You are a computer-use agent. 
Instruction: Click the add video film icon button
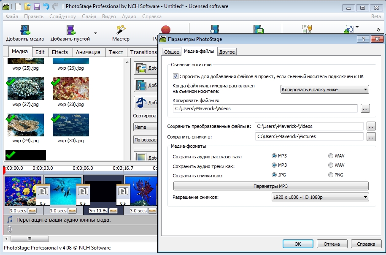(x=141, y=85)
